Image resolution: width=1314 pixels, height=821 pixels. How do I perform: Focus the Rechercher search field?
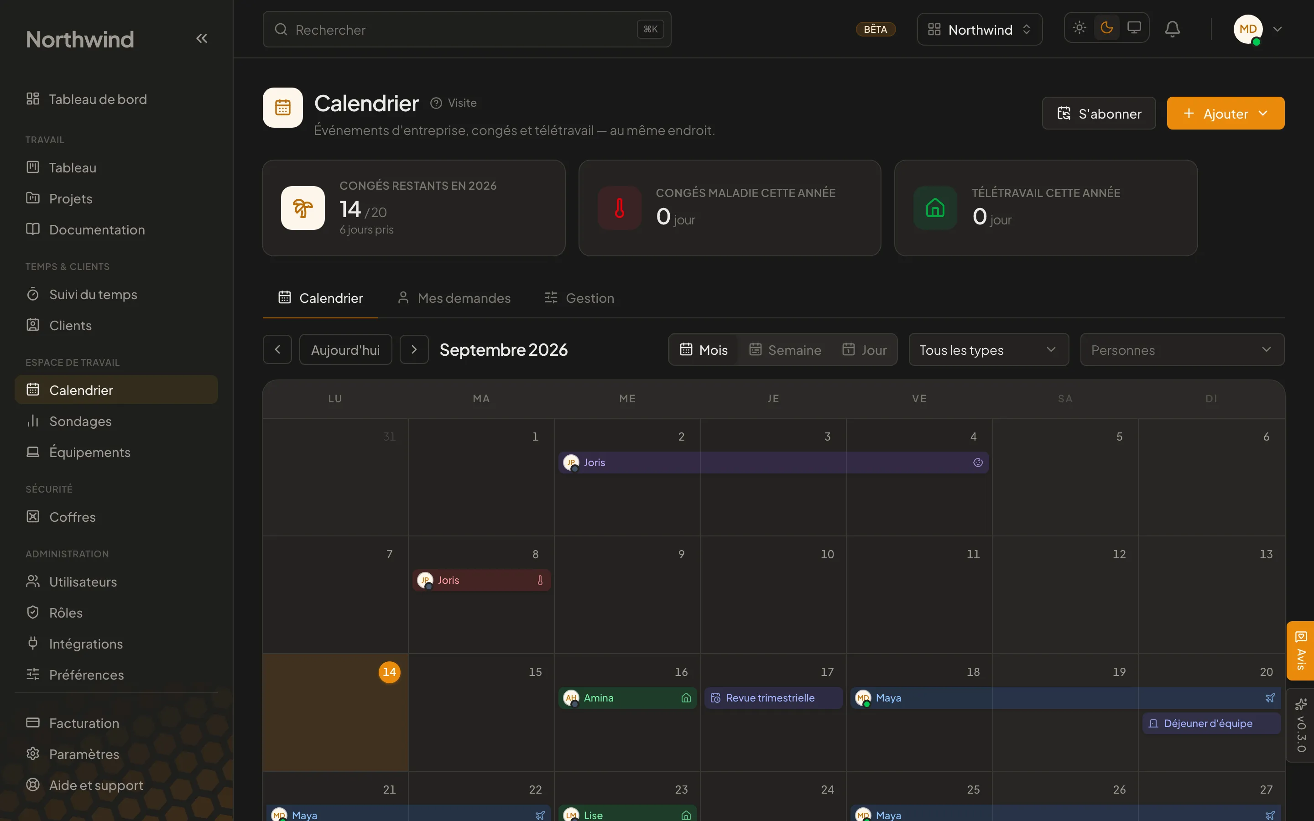[x=466, y=29]
